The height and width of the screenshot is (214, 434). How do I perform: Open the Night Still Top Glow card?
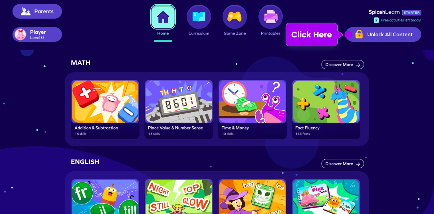tap(179, 197)
